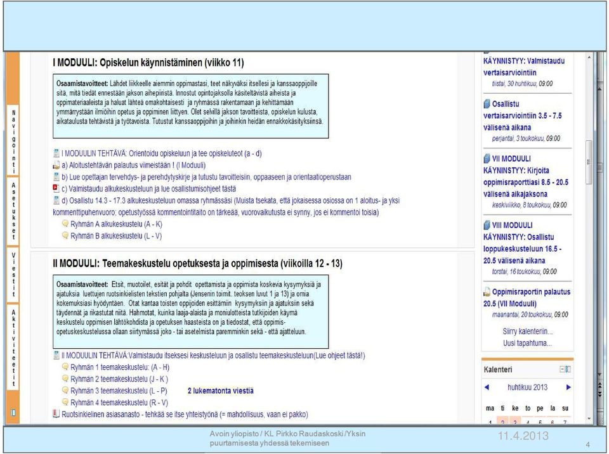Image resolution: width=609 pixels, height=454 pixels.
Task: Click the Siirry kalenteriin... link
Action: click(x=528, y=331)
